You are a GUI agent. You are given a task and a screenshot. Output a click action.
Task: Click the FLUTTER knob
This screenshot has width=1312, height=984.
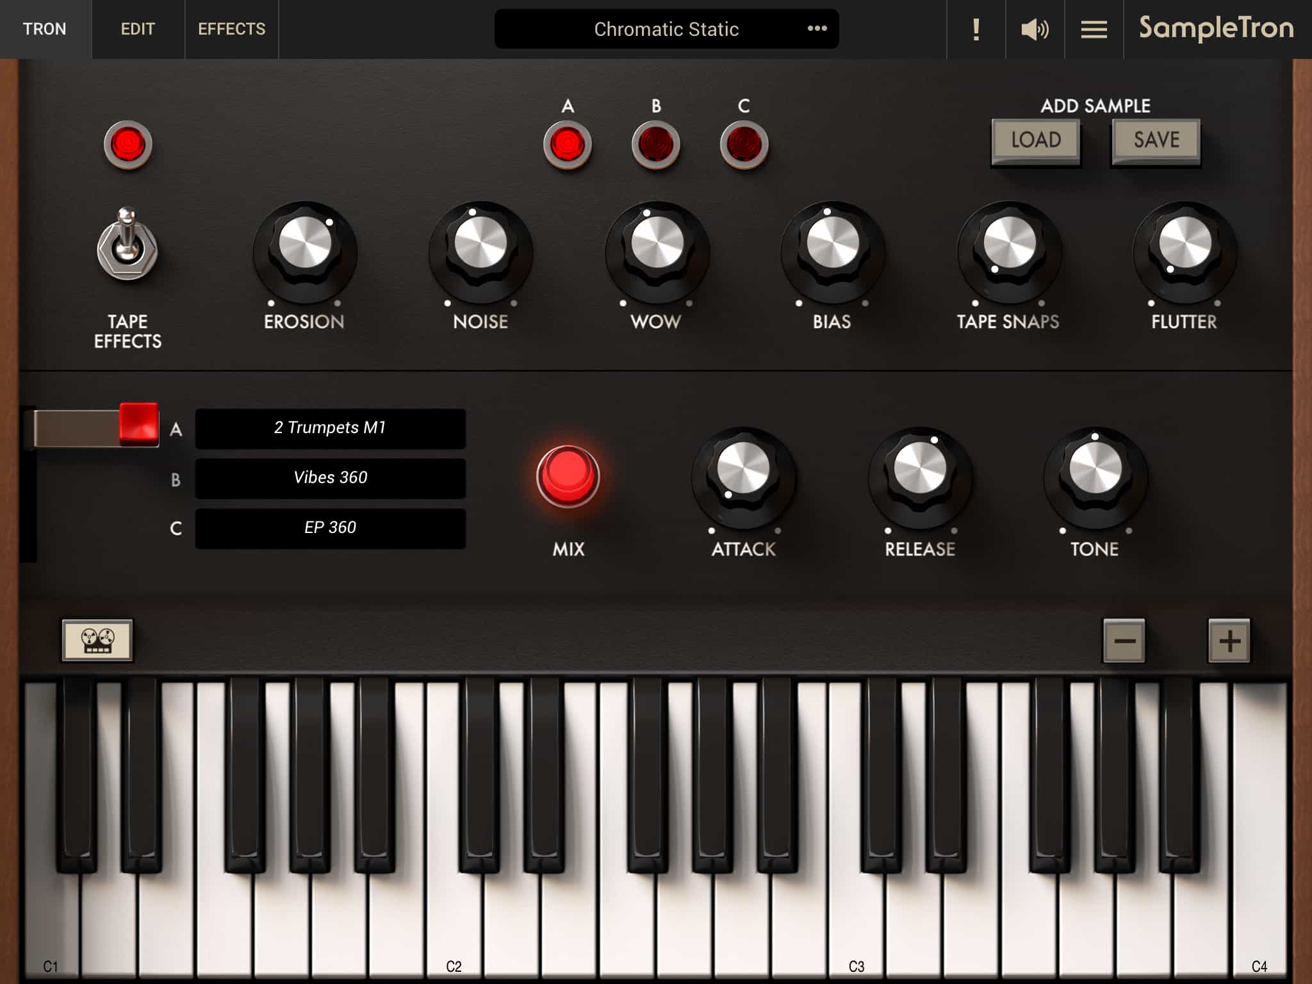tap(1185, 250)
